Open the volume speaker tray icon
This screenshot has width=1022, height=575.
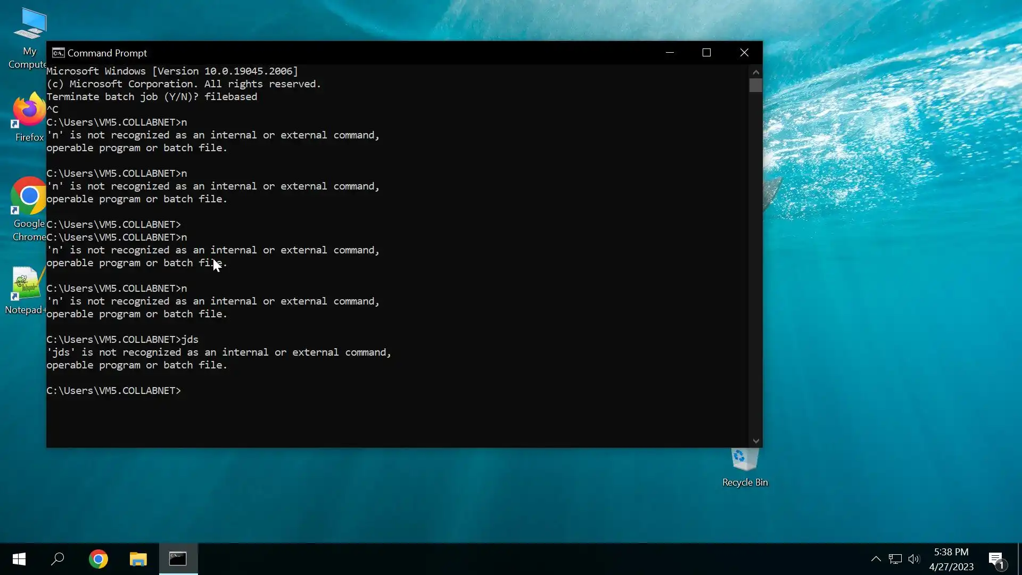tap(913, 559)
